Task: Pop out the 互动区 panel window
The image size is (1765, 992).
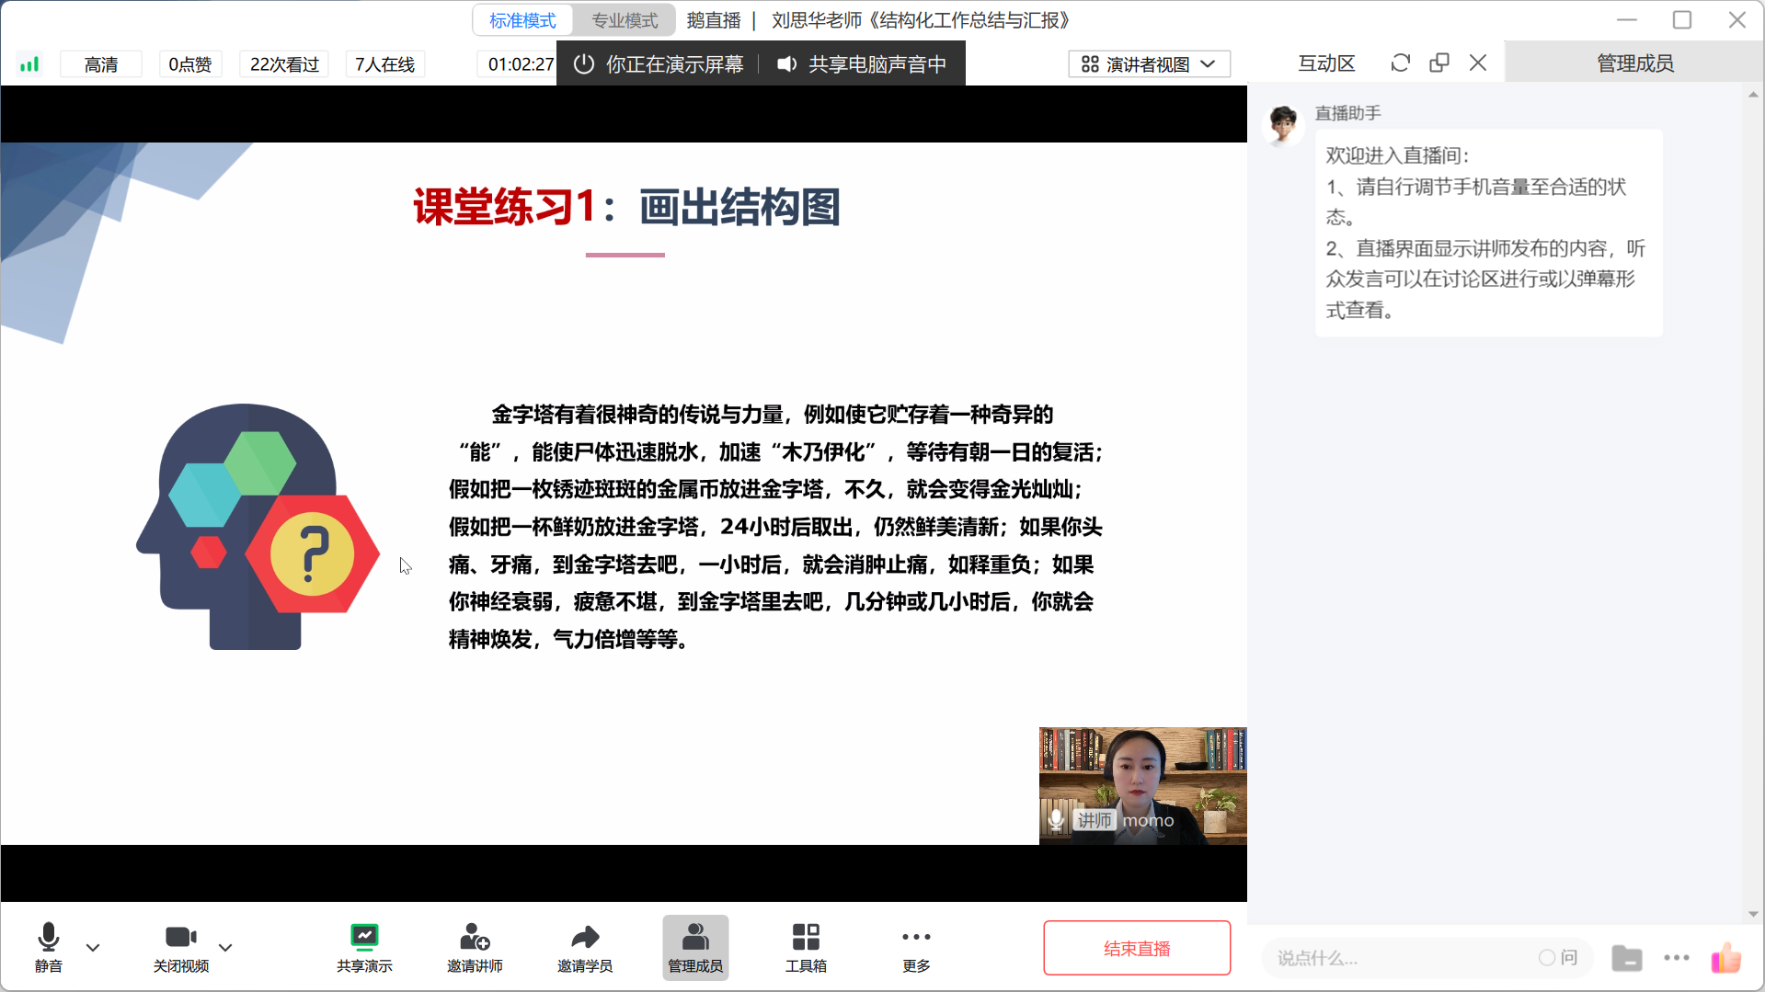Action: pyautogui.click(x=1439, y=63)
